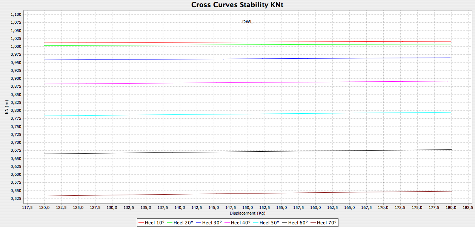
Task: Click the 165,0 tick on displacement axis
Action: (x=349, y=207)
